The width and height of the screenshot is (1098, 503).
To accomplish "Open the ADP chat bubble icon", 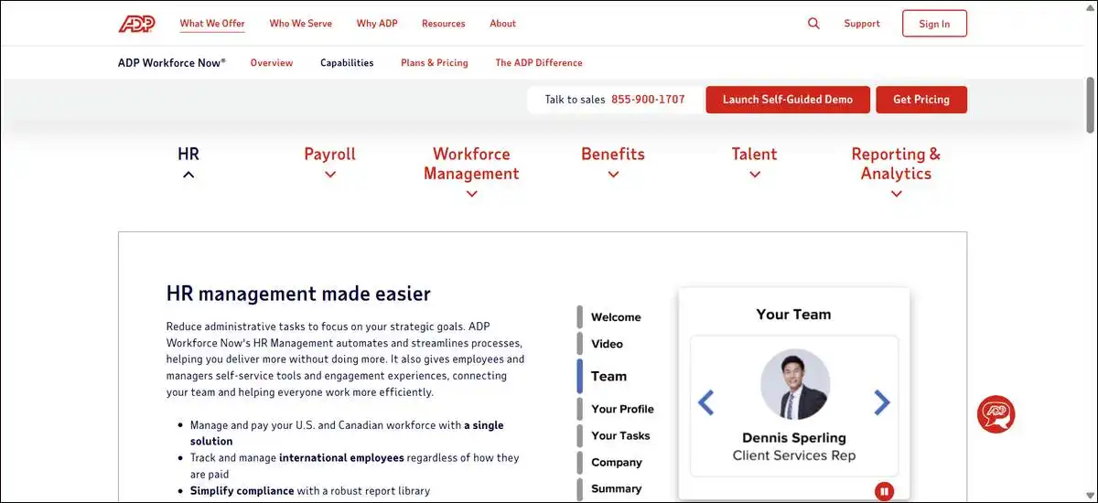I will coord(996,414).
